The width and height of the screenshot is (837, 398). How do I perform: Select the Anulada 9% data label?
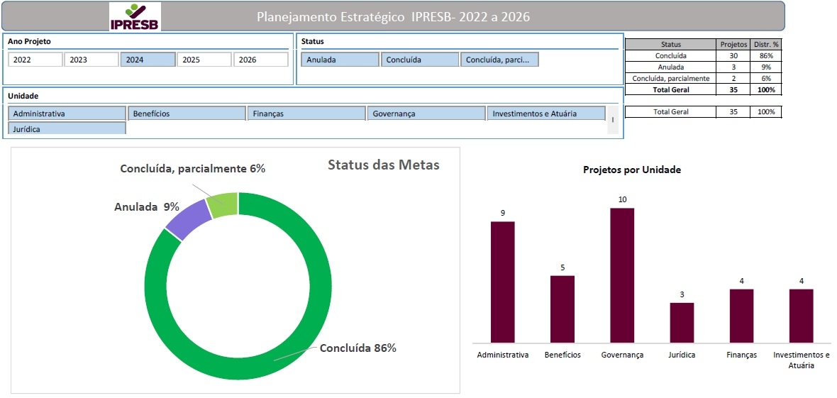pos(147,206)
